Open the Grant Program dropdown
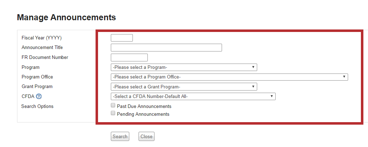Image resolution: width=368 pixels, height=147 pixels. [184, 87]
